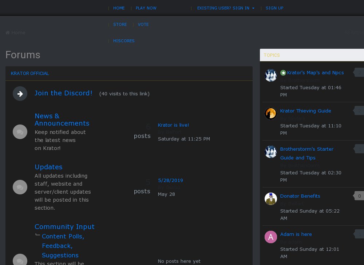Click the Sign Up link
The image size is (364, 265).
click(x=274, y=8)
